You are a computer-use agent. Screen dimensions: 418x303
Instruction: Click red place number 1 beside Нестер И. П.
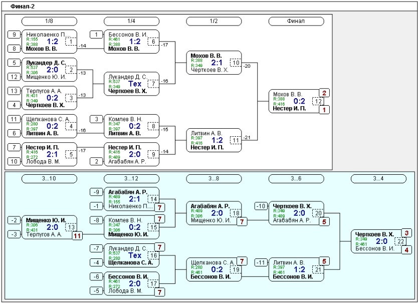[x=324, y=110]
